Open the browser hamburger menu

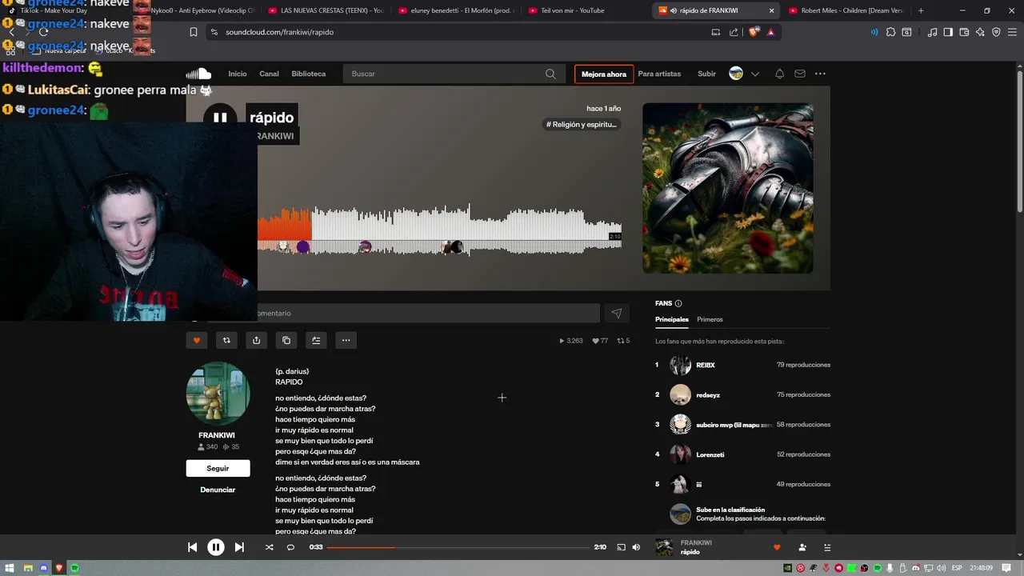(1012, 32)
